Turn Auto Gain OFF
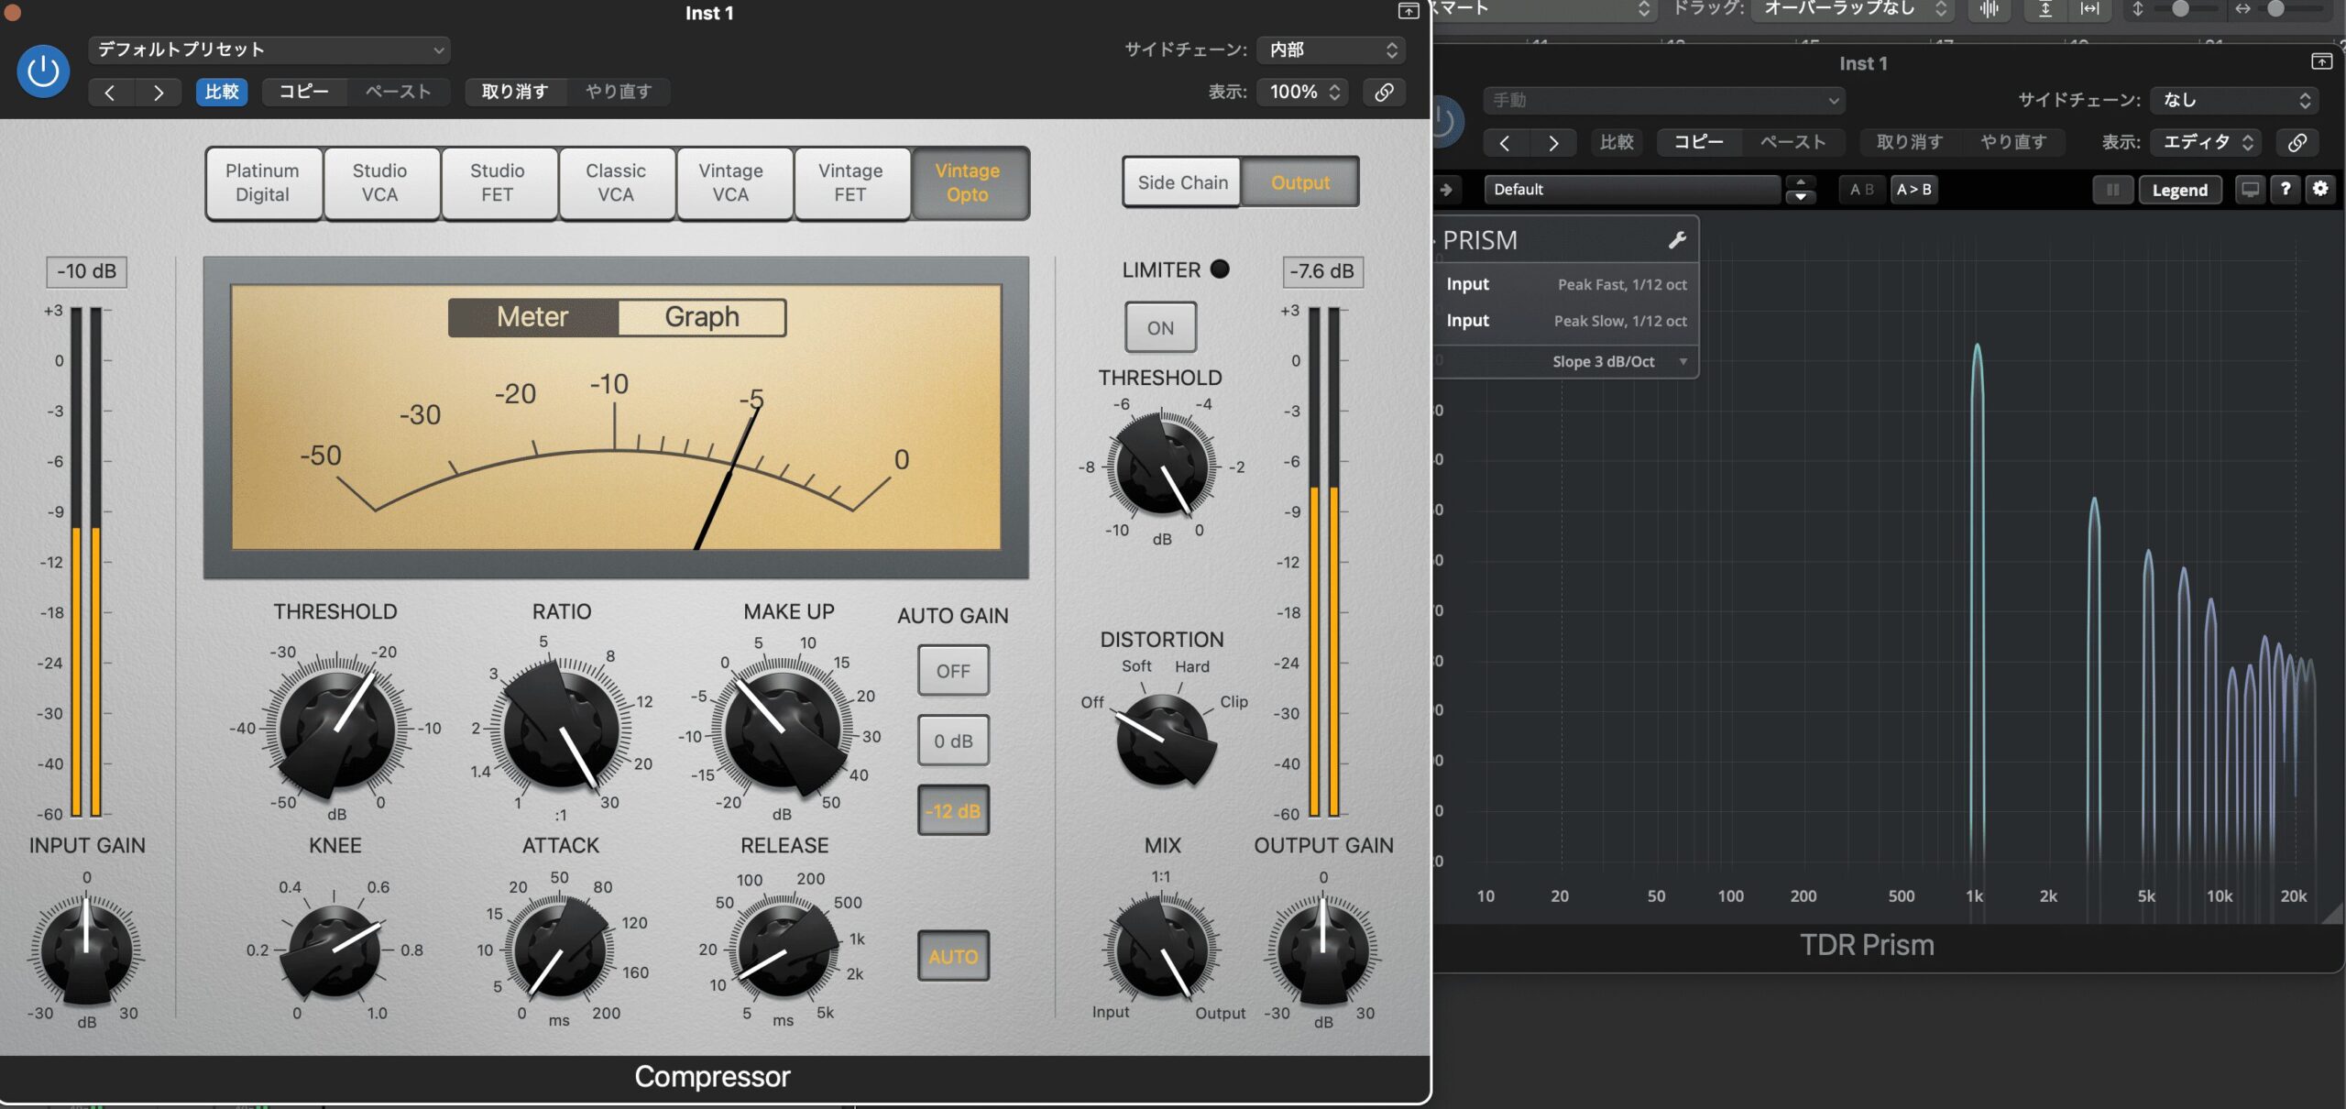 pyautogui.click(x=953, y=670)
